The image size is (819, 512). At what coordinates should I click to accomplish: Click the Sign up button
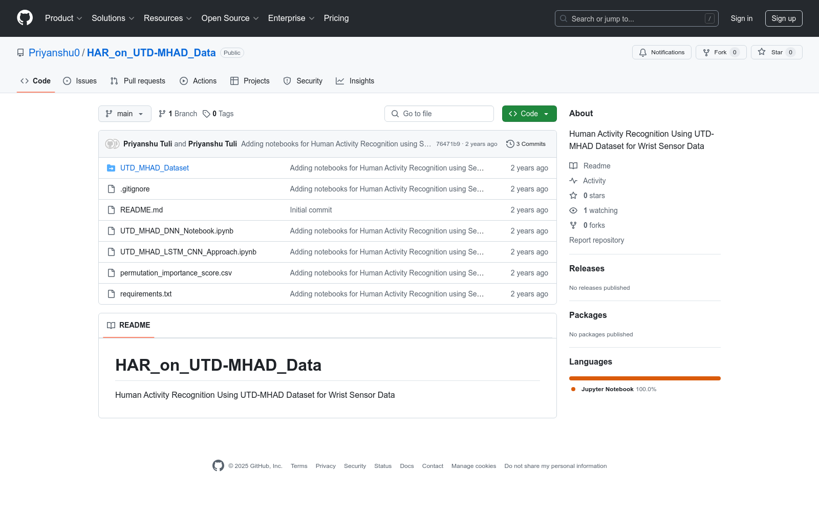click(784, 18)
